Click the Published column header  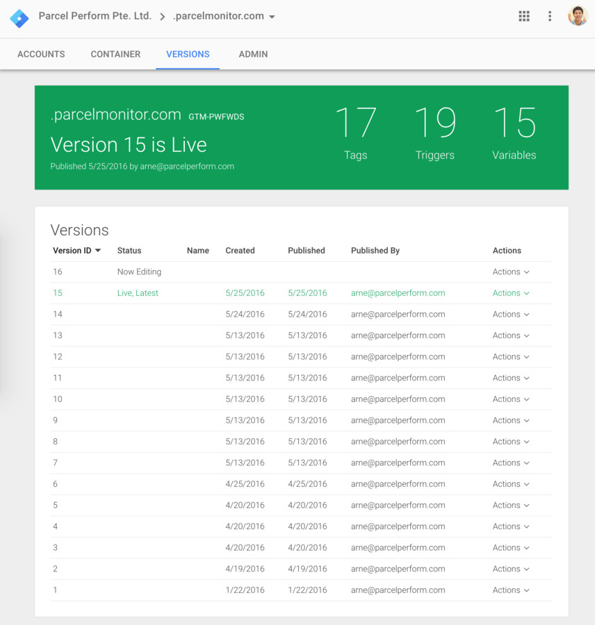click(x=307, y=251)
